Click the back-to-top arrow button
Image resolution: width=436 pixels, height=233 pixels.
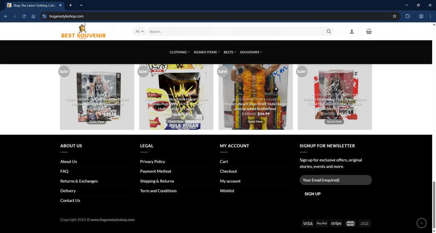tap(421, 223)
